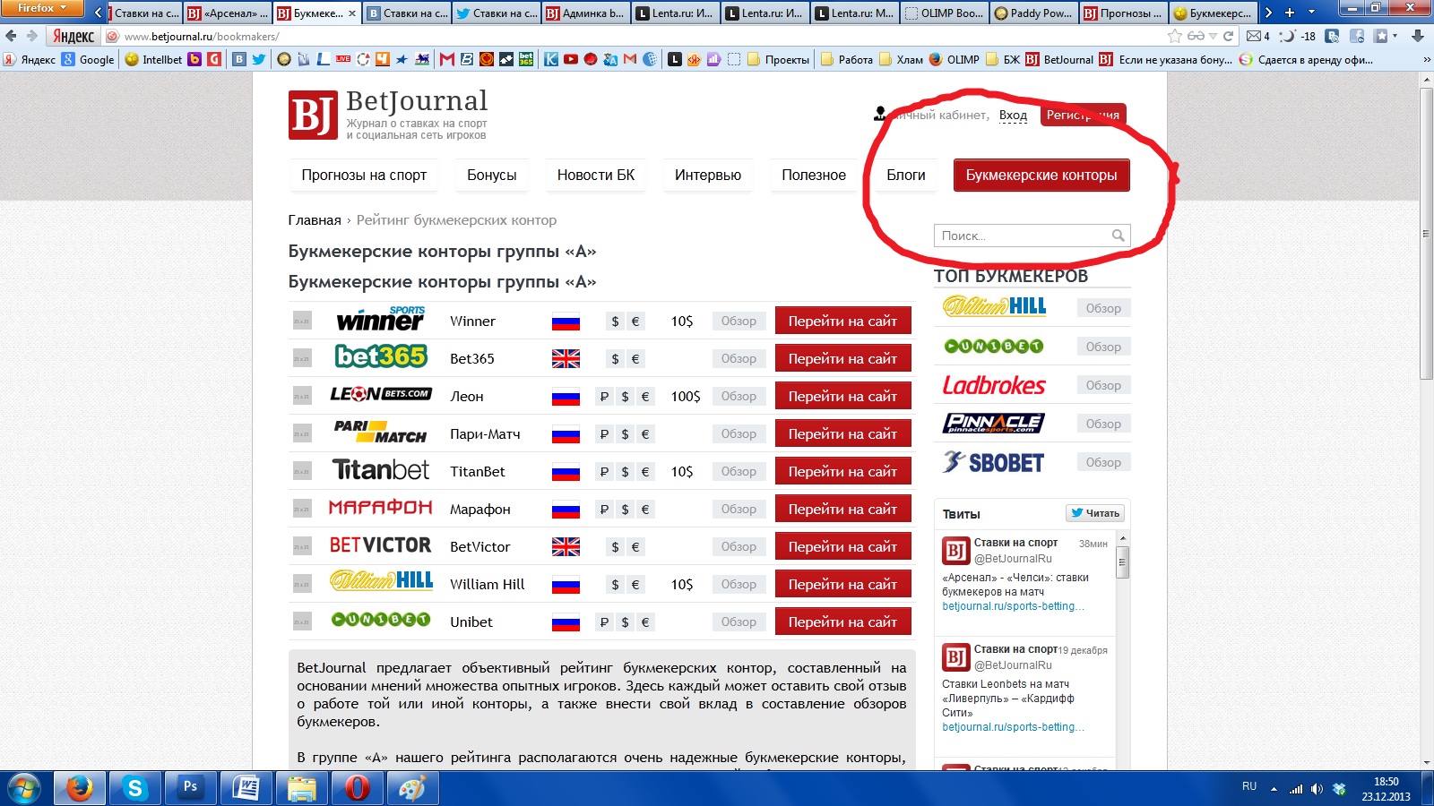Click the BetVictor logo
The width and height of the screenshot is (1434, 806).
click(380, 544)
